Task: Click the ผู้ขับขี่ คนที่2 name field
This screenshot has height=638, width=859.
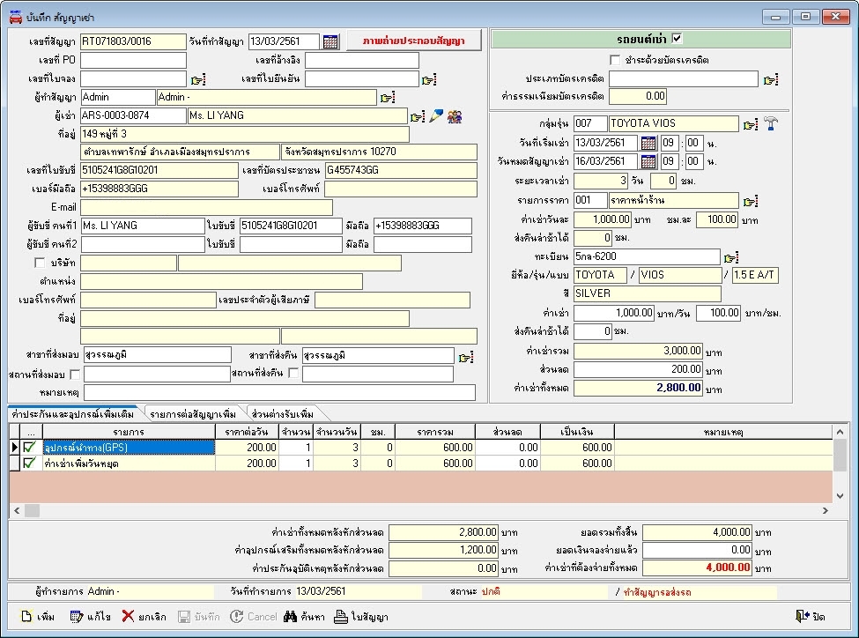Action: point(143,244)
